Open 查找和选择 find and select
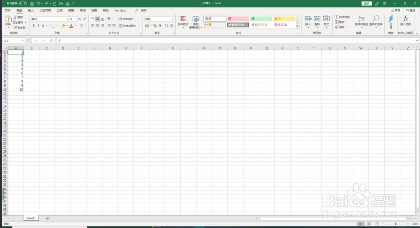Screen dimensions: 420x228 376,22
